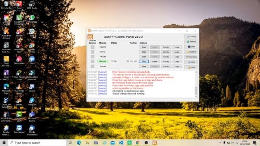Open Apache module Config

[166, 47]
